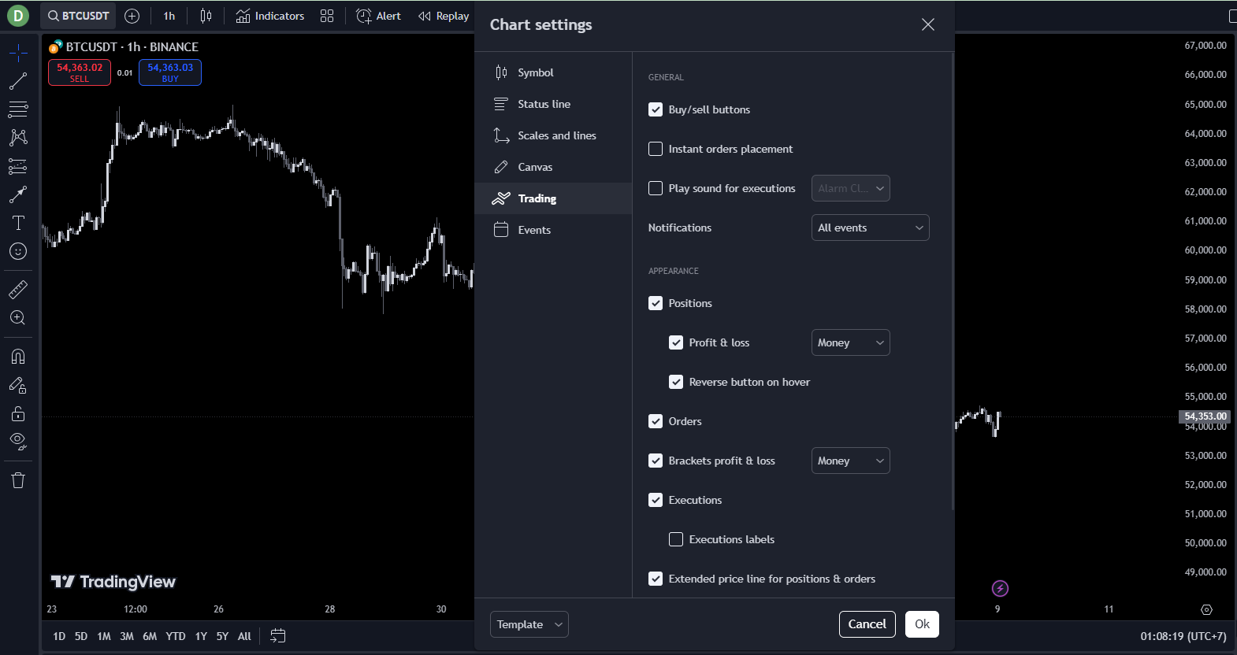
Task: Set chart range to 3M
Action: 127,636
